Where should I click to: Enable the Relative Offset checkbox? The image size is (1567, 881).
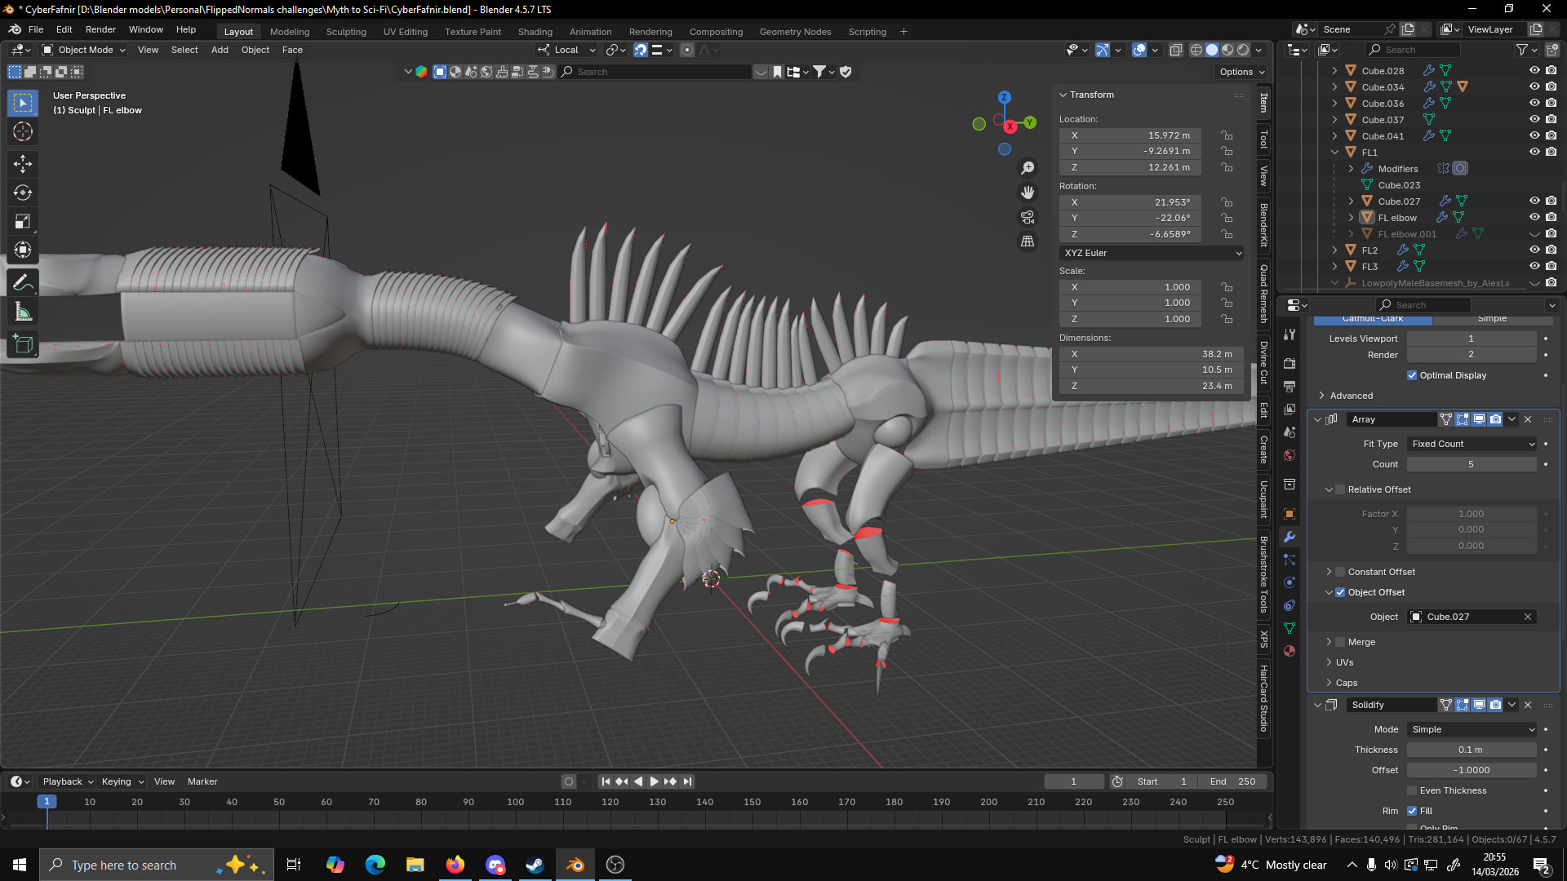click(1340, 489)
